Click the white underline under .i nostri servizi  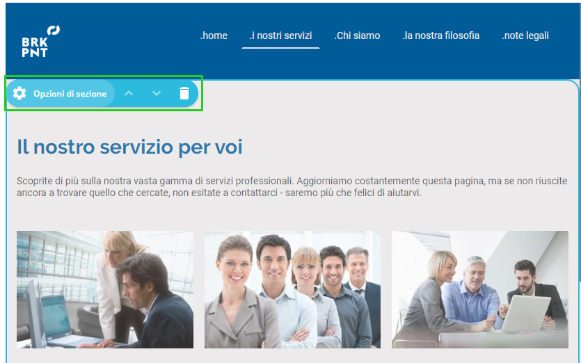280,48
